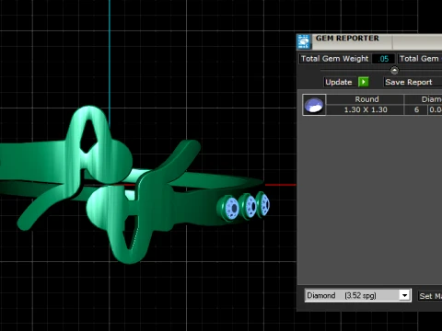Screen dimensions: 442x331
Task: Click the Round column header
Action: [366, 99]
